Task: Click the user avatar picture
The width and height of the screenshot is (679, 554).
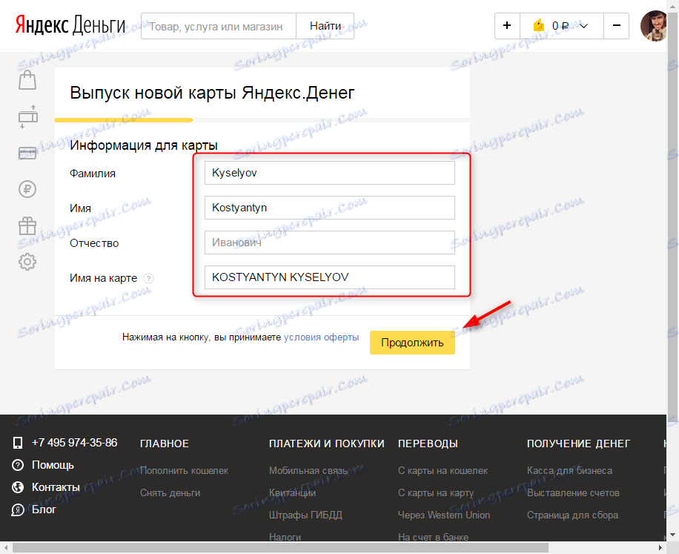Action: [x=654, y=26]
